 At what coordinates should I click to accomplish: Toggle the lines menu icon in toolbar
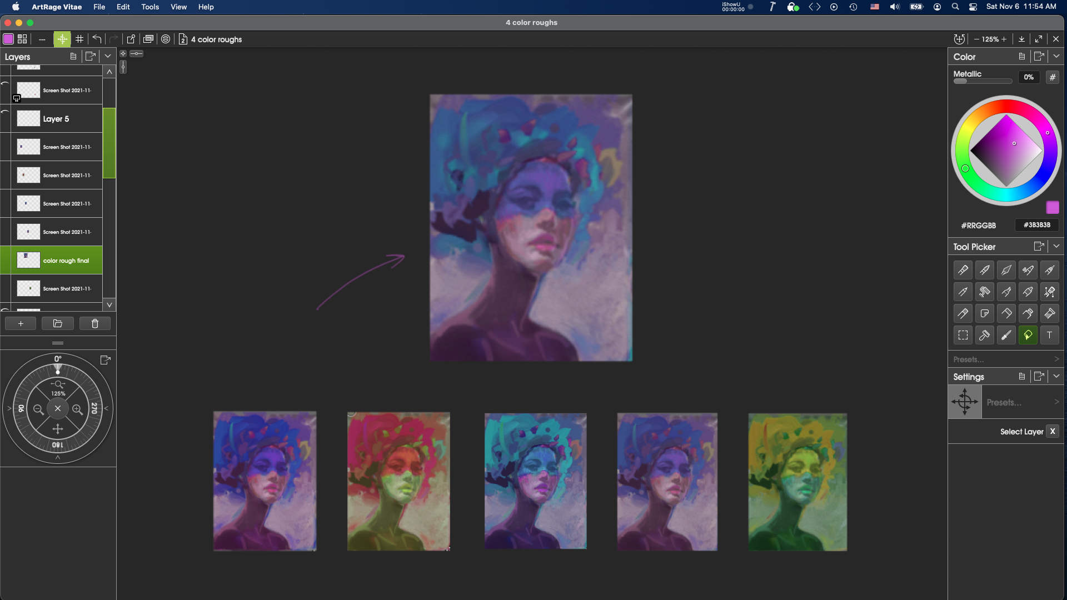tap(166, 39)
